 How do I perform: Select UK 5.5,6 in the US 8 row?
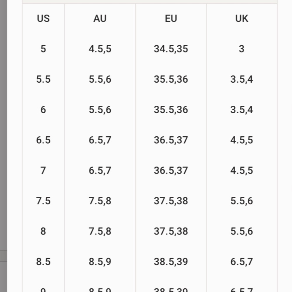pyautogui.click(x=241, y=231)
